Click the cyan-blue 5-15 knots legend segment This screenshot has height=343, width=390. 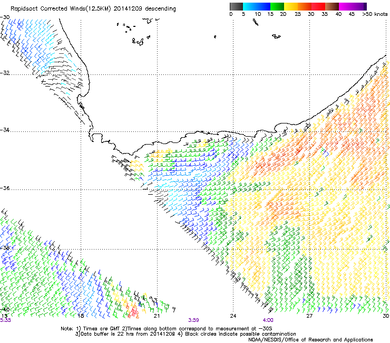[257, 6]
